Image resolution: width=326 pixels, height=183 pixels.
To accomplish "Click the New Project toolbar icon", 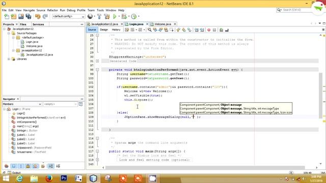I will tap(14, 16).
